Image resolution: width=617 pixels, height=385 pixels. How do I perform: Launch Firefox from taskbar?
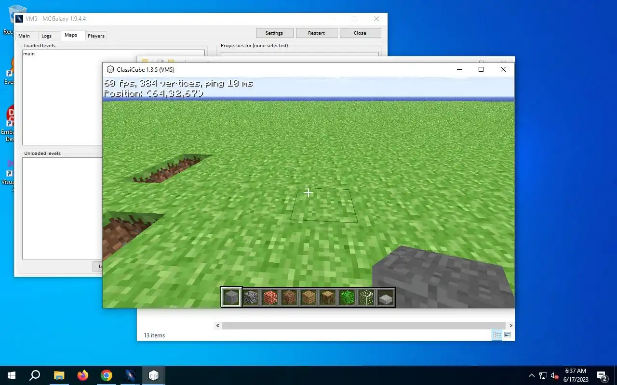pyautogui.click(x=82, y=375)
